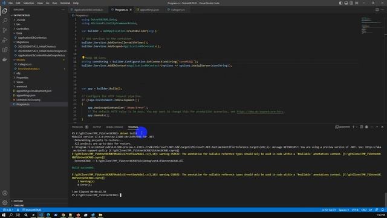Open the Run and Debug view

(5, 40)
